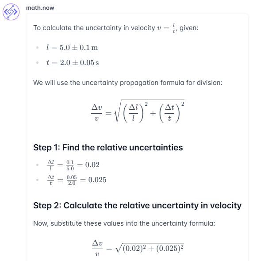Click the "Step 1: Find the relative uncertainties" heading
Screen dimensions: 276x261
pyautogui.click(x=108, y=147)
